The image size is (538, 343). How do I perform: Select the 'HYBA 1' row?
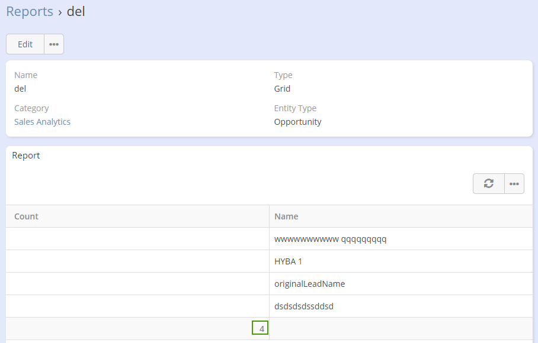tap(289, 261)
